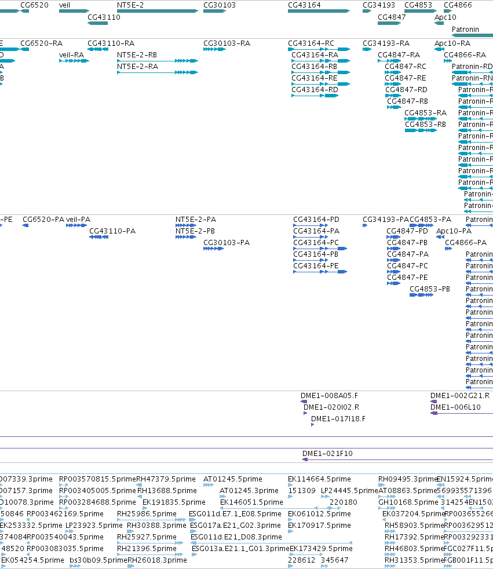Click transcript veil-RA
This screenshot has width=493, height=569.
click(x=74, y=61)
